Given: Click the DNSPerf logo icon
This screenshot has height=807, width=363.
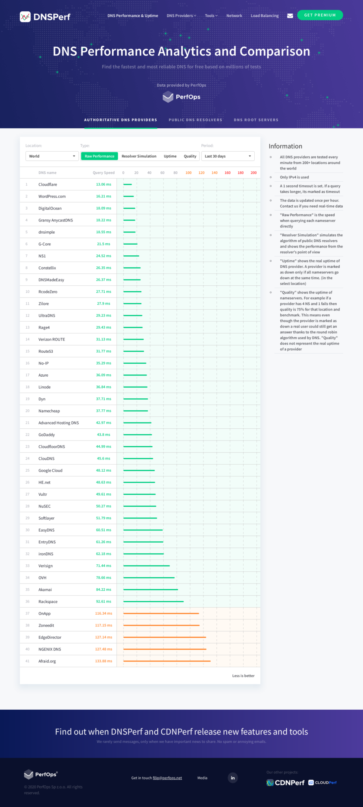Looking at the screenshot, I should 25,17.
